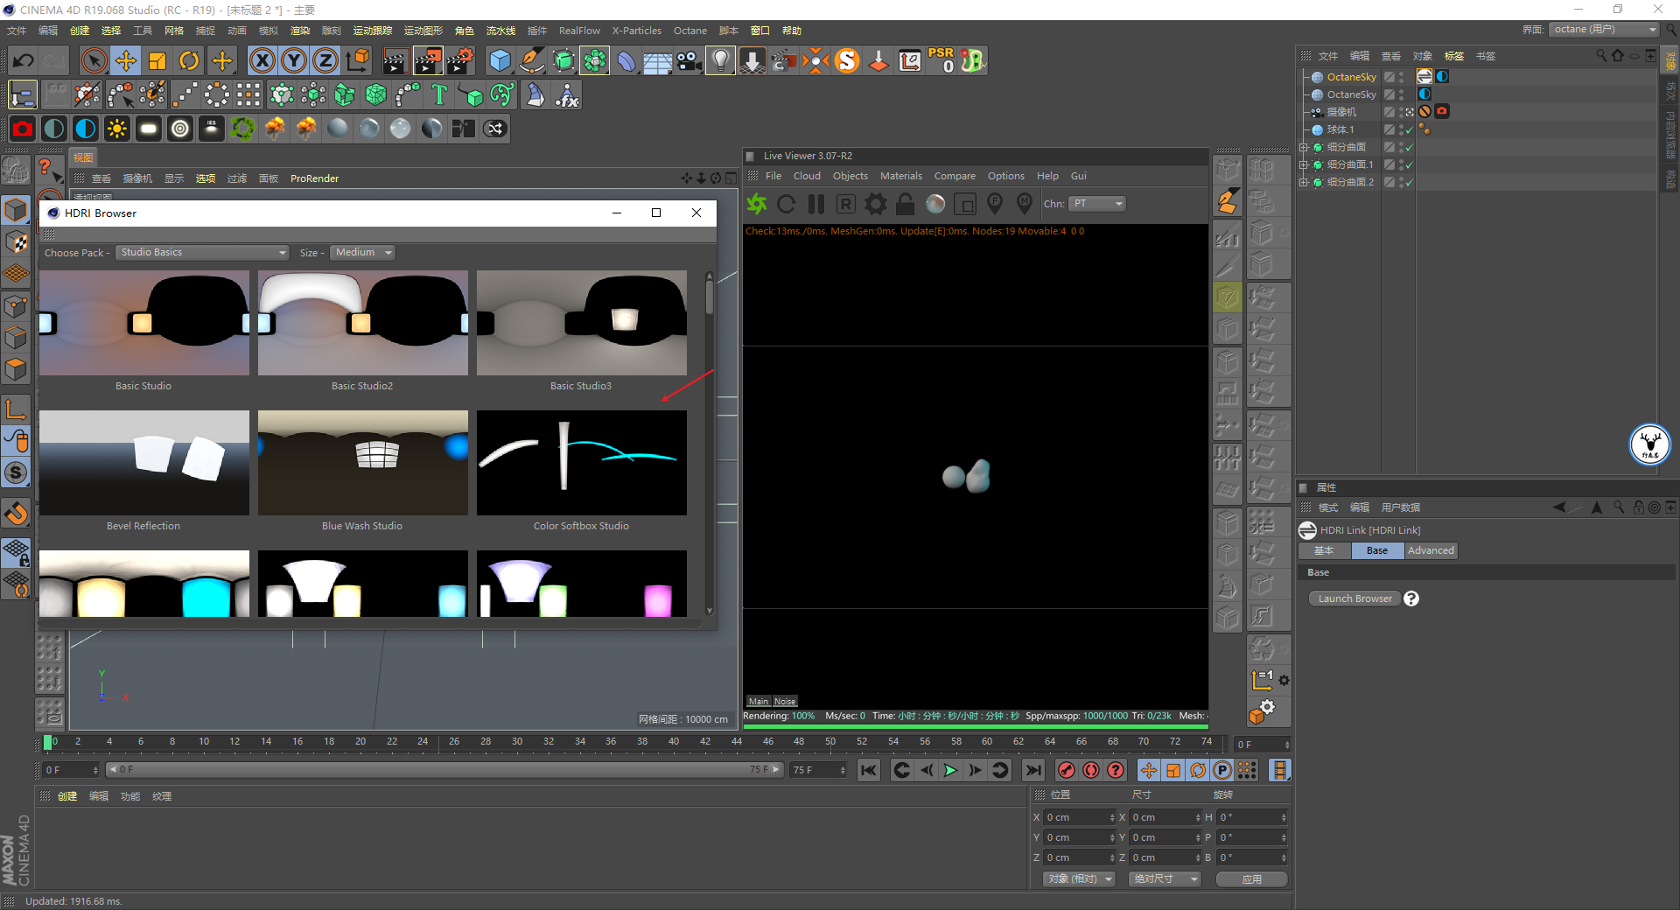Open the Chn PT channel dropdown

1097,204
